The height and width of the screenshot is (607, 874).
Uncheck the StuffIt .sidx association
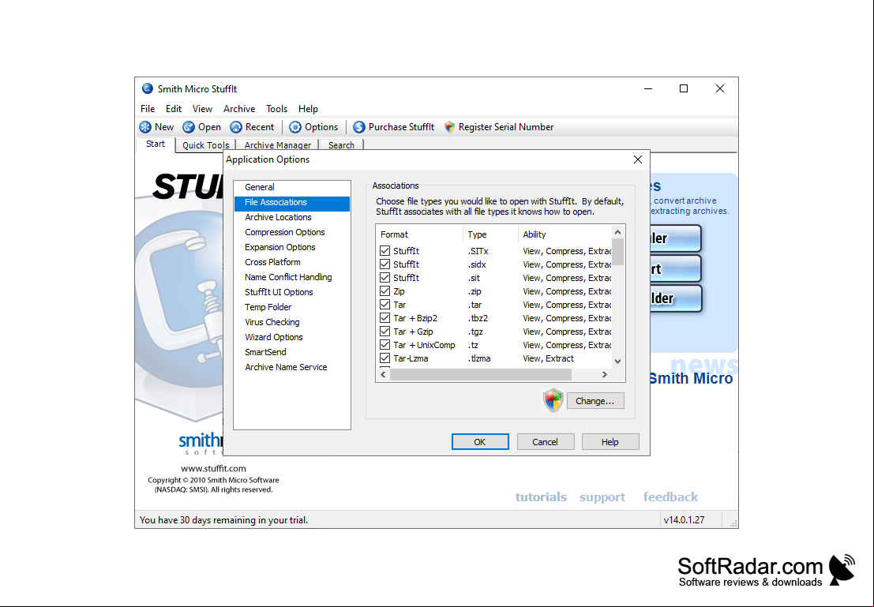click(384, 264)
